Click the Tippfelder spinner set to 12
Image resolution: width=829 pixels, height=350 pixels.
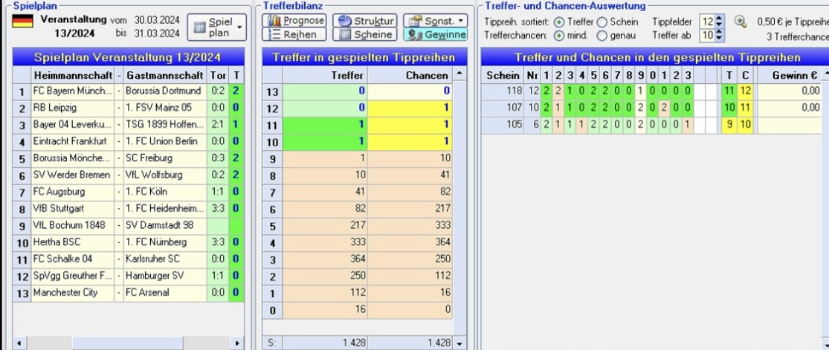711,22
